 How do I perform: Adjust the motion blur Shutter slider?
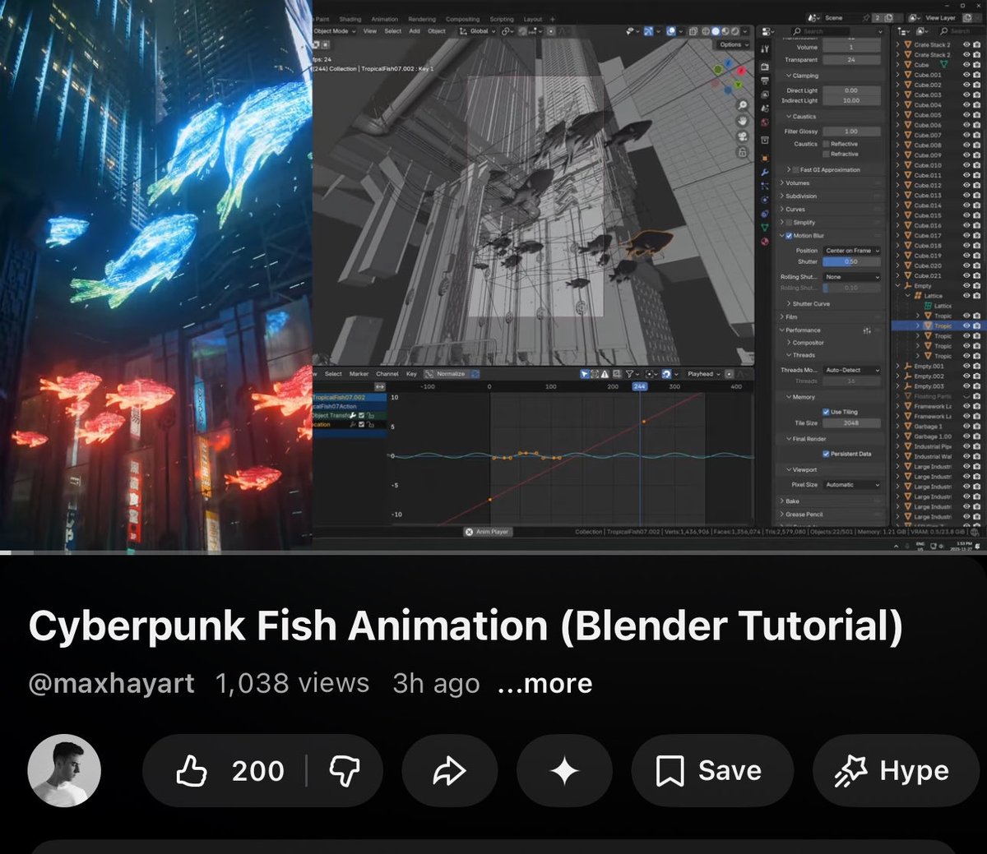pyautogui.click(x=851, y=261)
